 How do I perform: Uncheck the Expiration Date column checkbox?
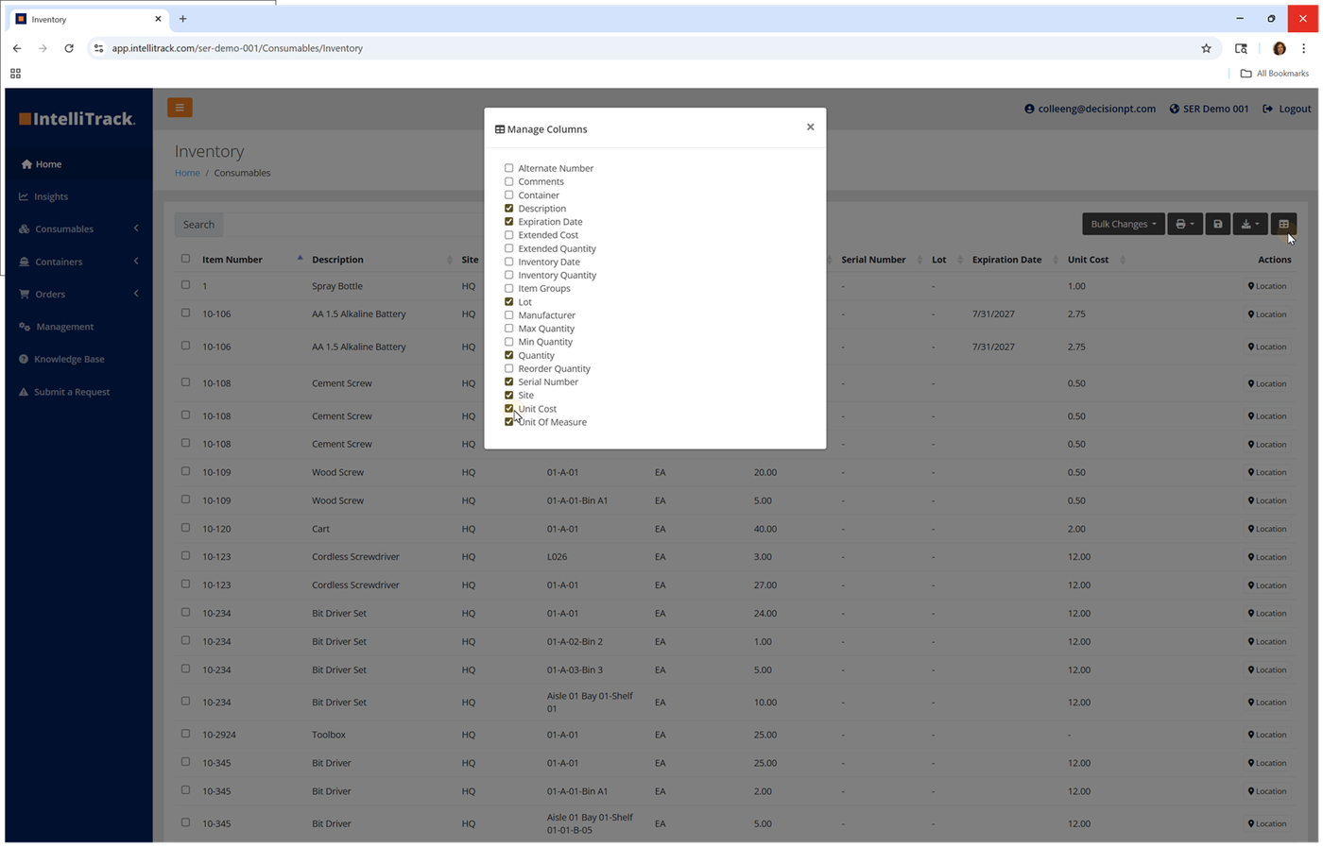pos(508,222)
